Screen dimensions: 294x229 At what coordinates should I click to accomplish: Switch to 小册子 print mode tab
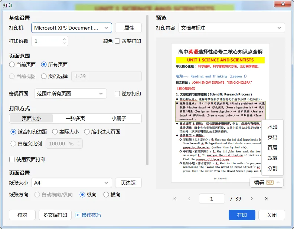(119, 118)
